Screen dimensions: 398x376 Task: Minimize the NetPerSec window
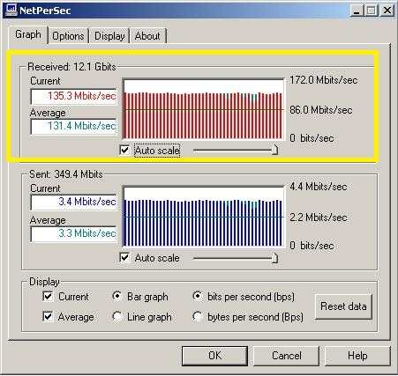357,11
